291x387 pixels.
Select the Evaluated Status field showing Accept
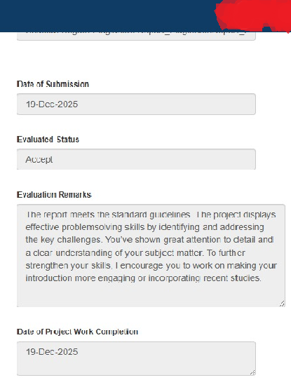136,159
